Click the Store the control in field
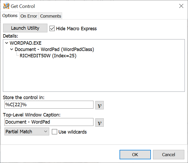 point(49,105)
